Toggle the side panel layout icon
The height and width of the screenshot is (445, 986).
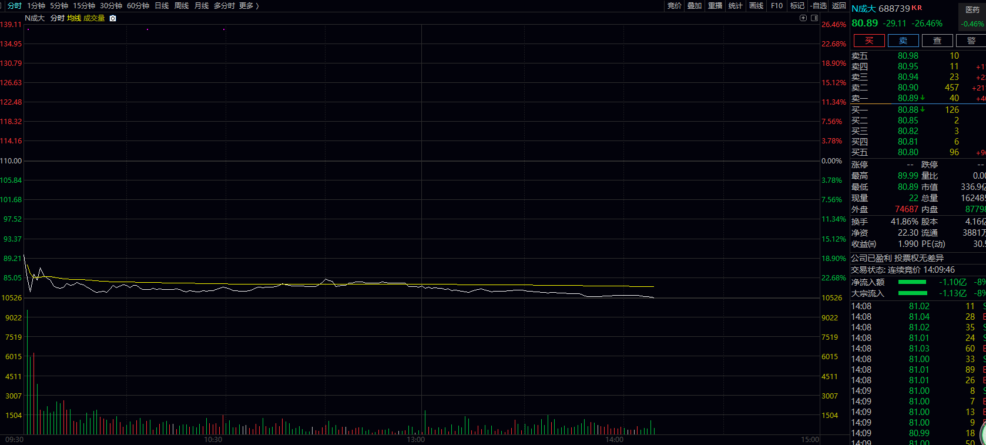tap(814, 18)
